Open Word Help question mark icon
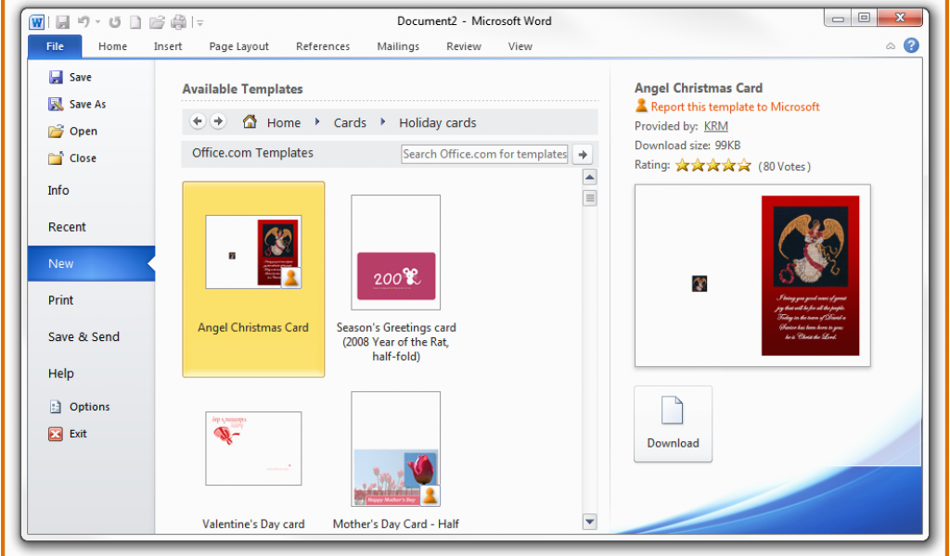This screenshot has width=950, height=556. [x=911, y=45]
